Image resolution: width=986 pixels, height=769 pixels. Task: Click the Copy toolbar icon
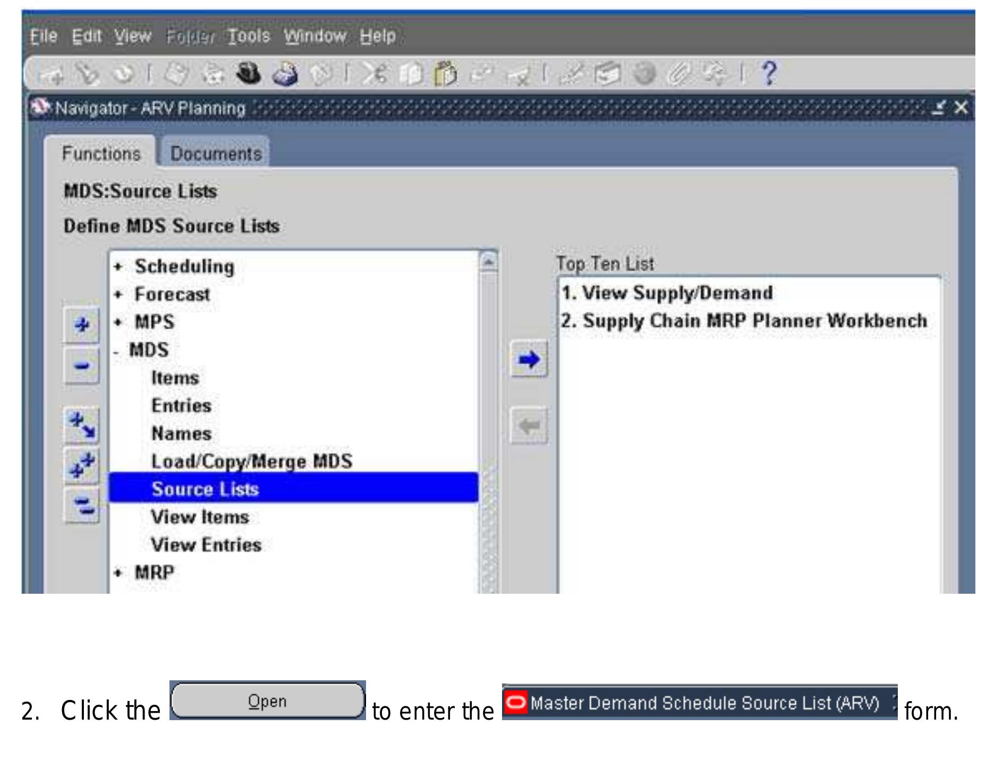(x=410, y=74)
